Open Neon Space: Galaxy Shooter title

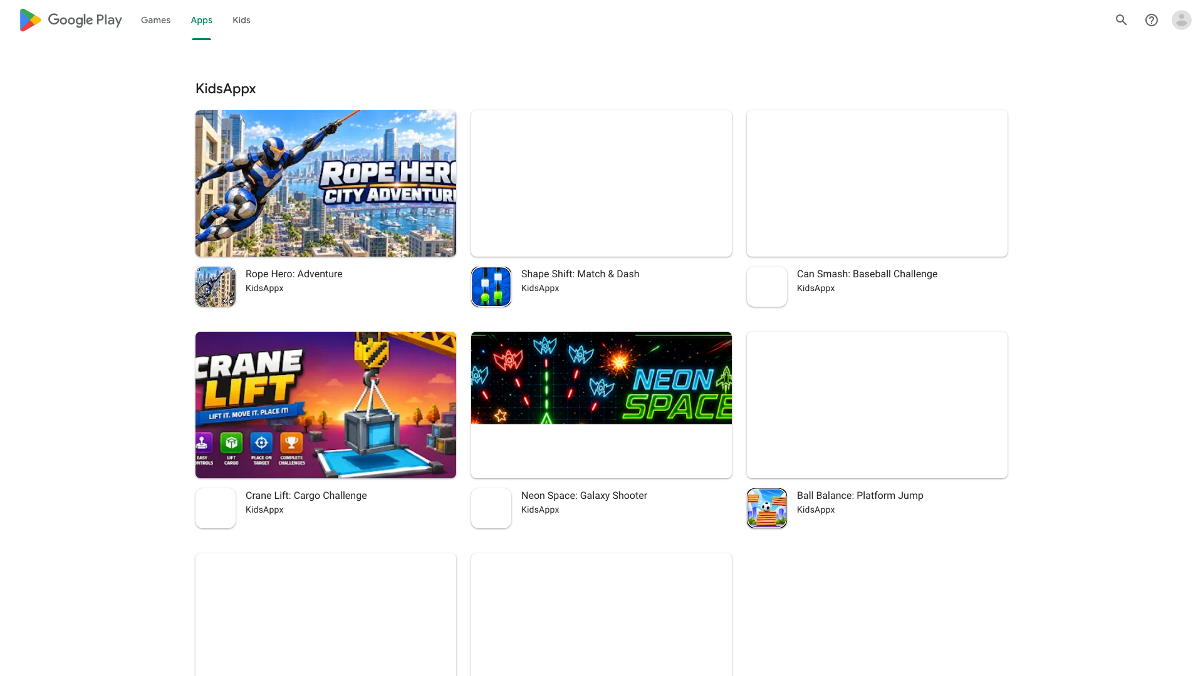pyautogui.click(x=584, y=496)
